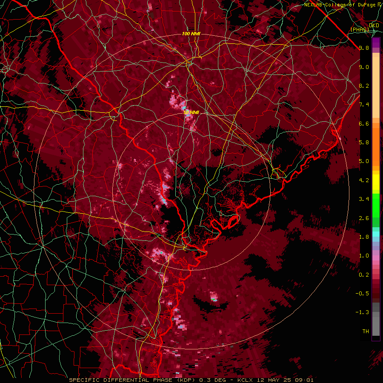Click the KCLX station identifier in caption

pos(245,380)
